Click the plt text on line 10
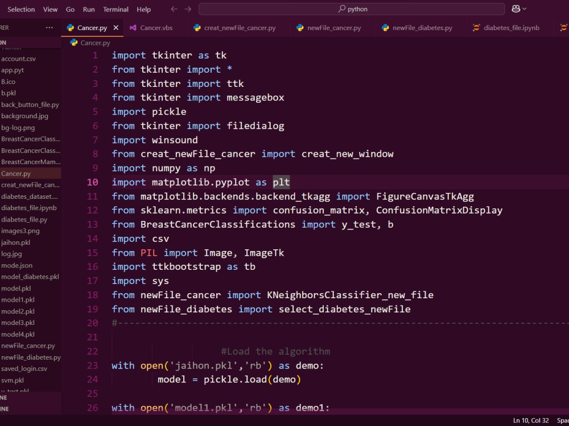569x426 pixels. [x=281, y=182]
